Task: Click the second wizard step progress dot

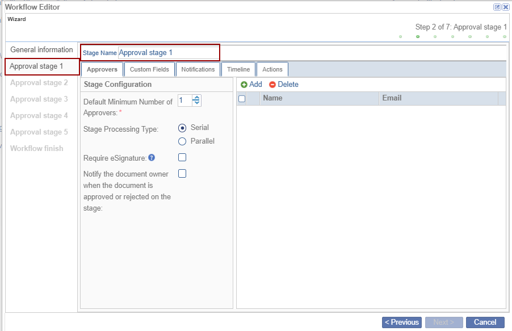Action: [x=418, y=37]
